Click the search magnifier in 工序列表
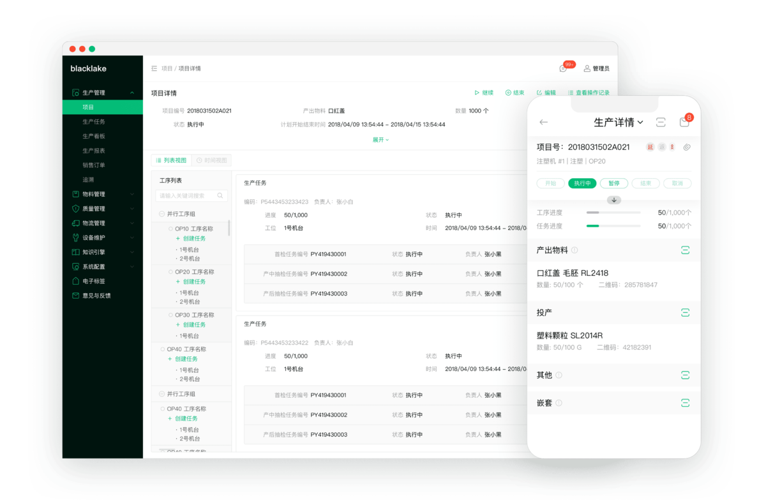This screenshot has height=500, width=766. coord(220,196)
